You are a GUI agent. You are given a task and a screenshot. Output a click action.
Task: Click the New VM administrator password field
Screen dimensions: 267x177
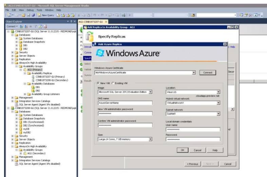coord(125,114)
